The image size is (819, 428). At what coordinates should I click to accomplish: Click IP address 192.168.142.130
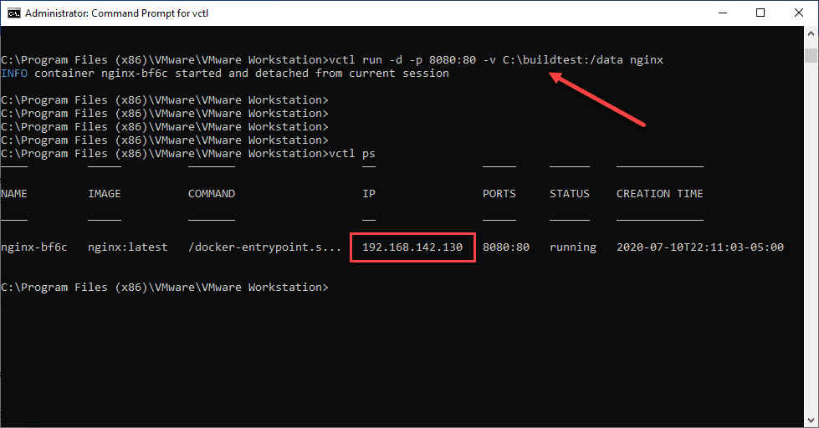coord(412,247)
